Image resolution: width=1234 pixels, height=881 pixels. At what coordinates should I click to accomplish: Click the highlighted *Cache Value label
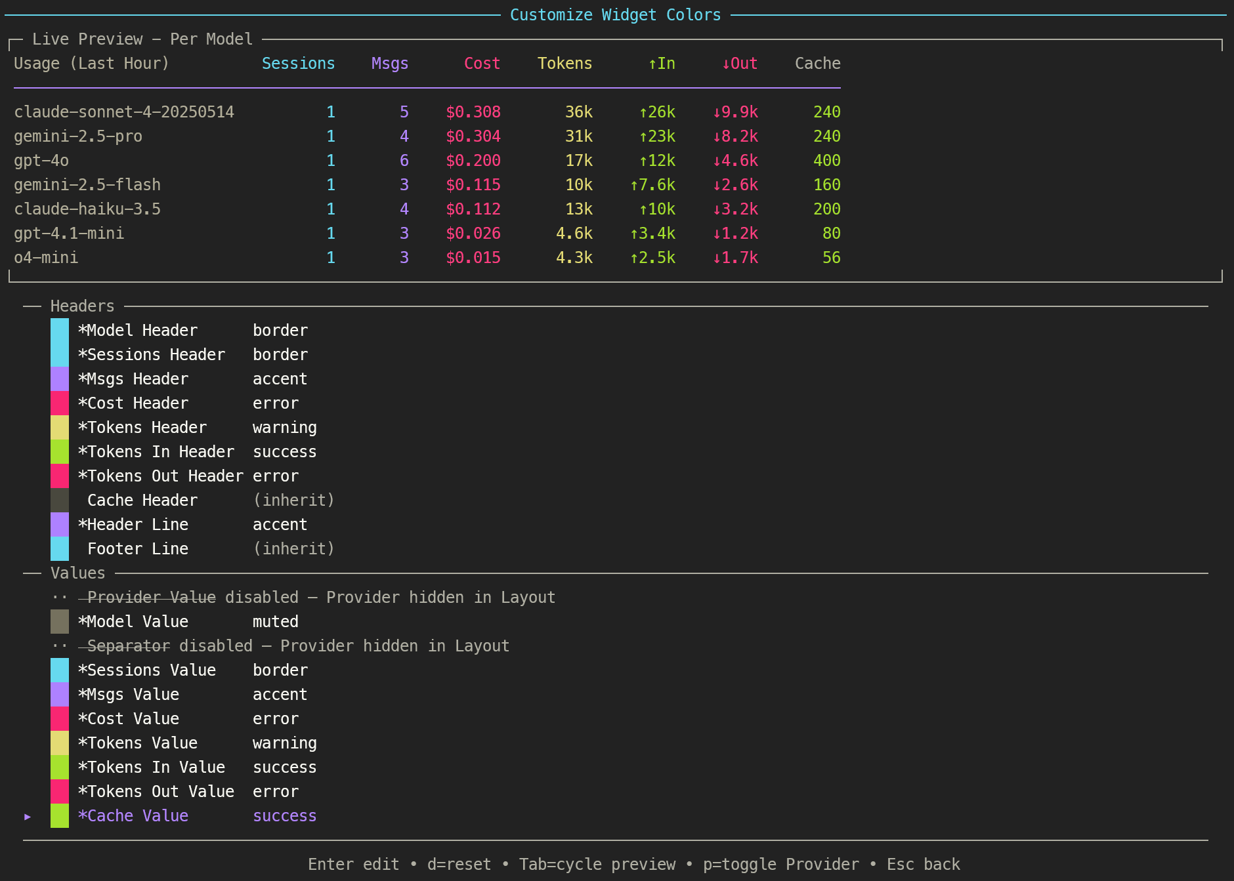[x=133, y=816]
